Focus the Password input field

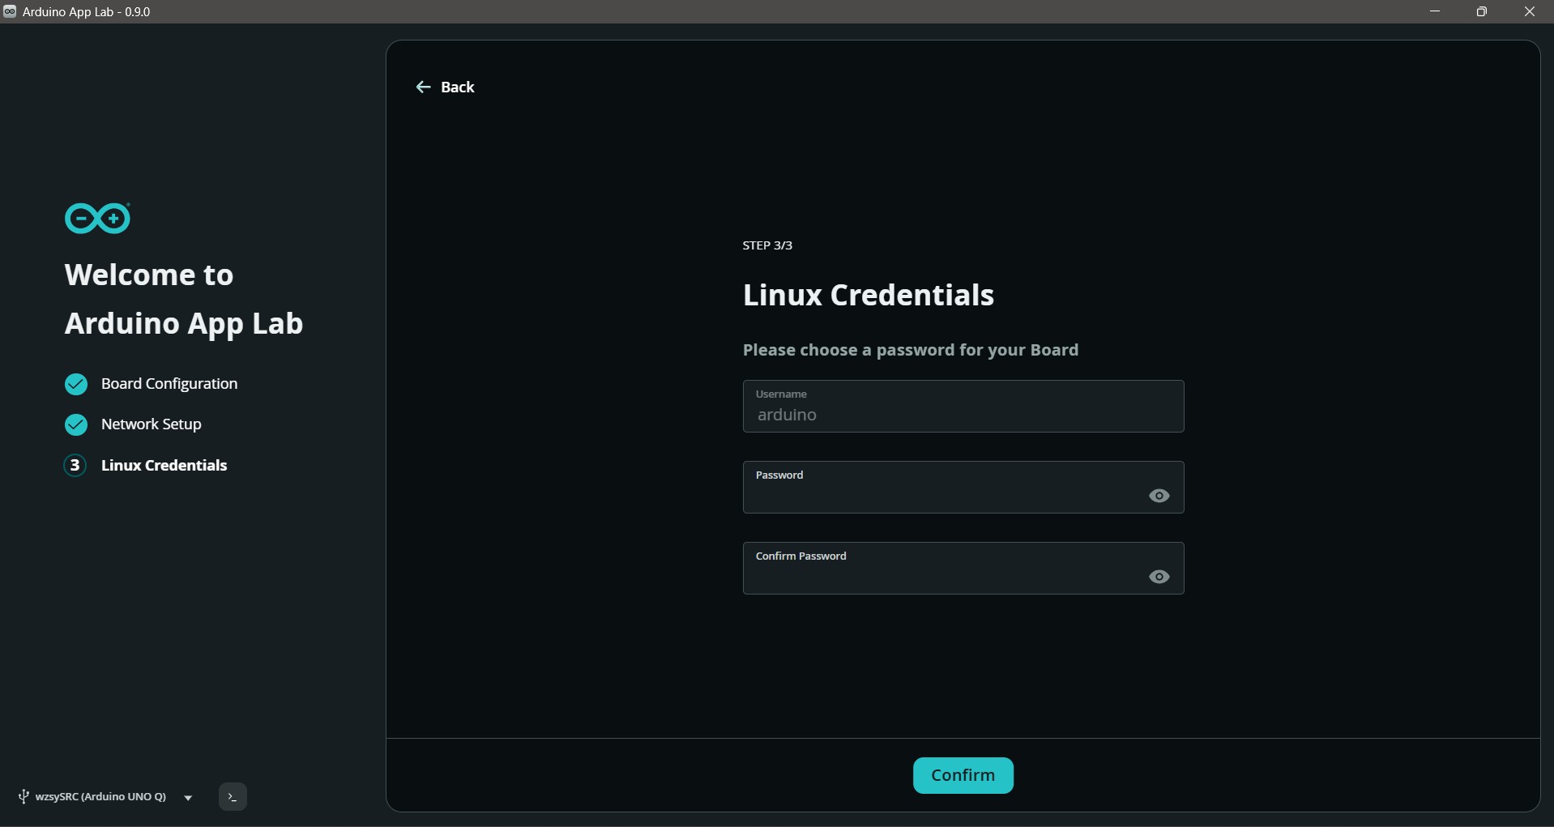[963, 488]
